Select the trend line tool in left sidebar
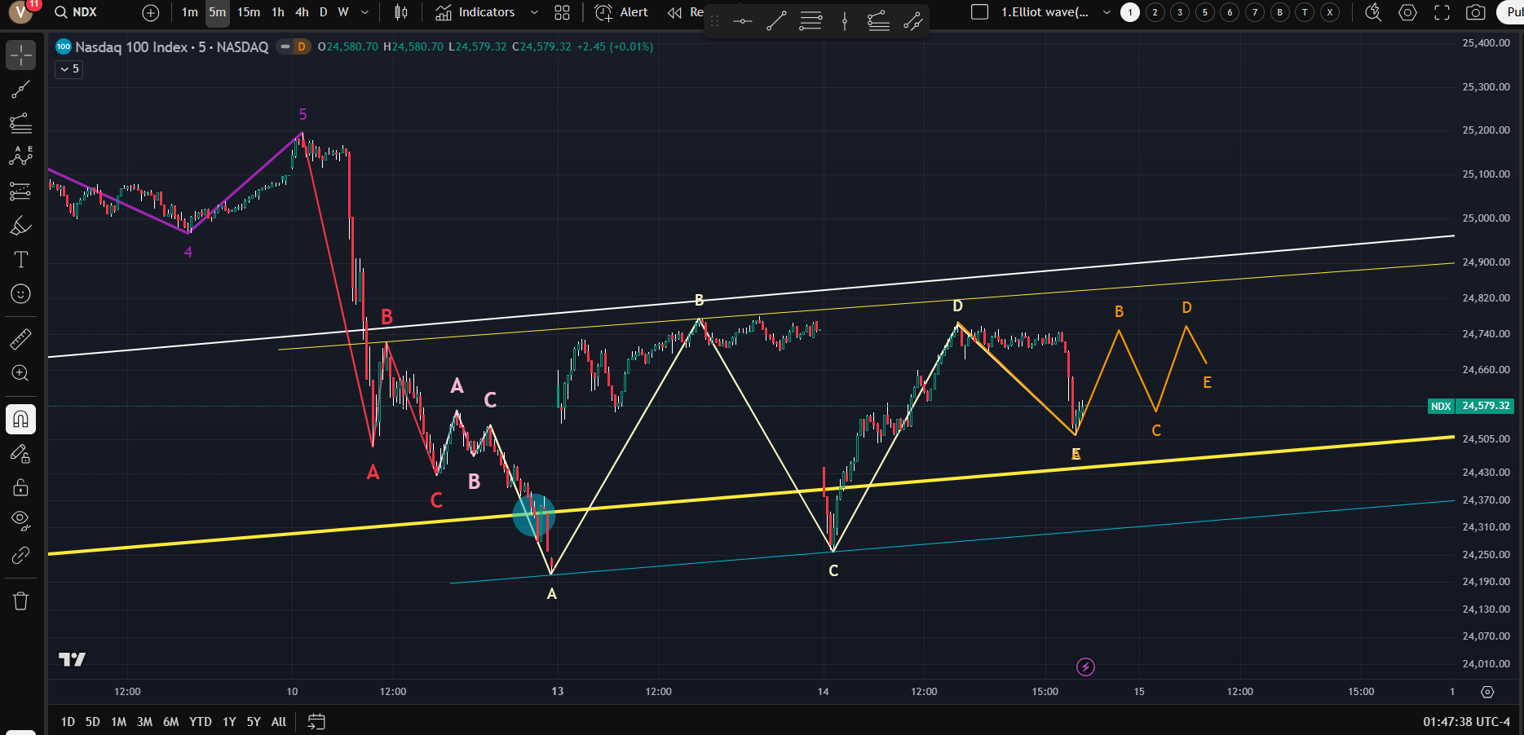Image resolution: width=1524 pixels, height=735 pixels. [x=20, y=90]
